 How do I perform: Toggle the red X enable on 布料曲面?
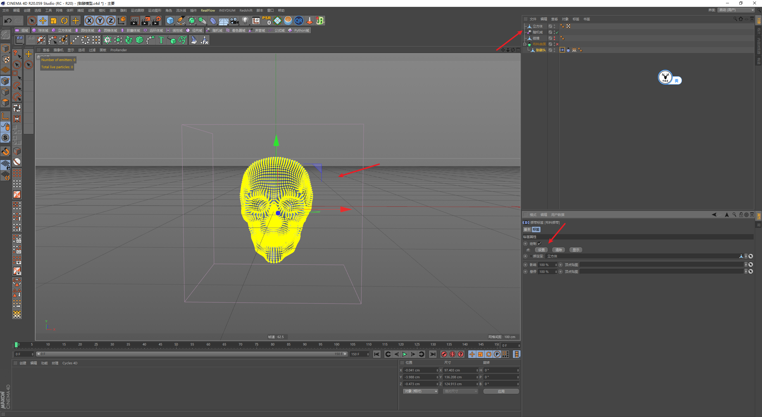click(557, 44)
